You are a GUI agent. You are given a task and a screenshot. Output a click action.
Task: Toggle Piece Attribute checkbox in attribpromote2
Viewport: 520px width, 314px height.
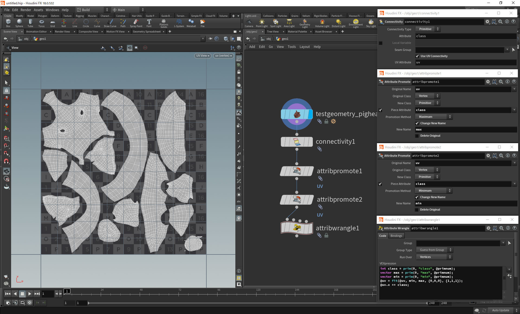(x=380, y=184)
